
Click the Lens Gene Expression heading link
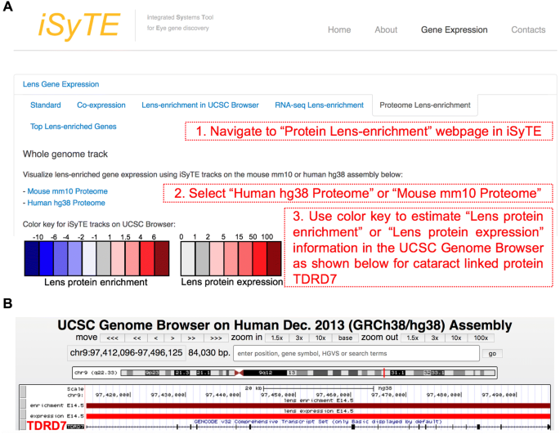pos(61,84)
